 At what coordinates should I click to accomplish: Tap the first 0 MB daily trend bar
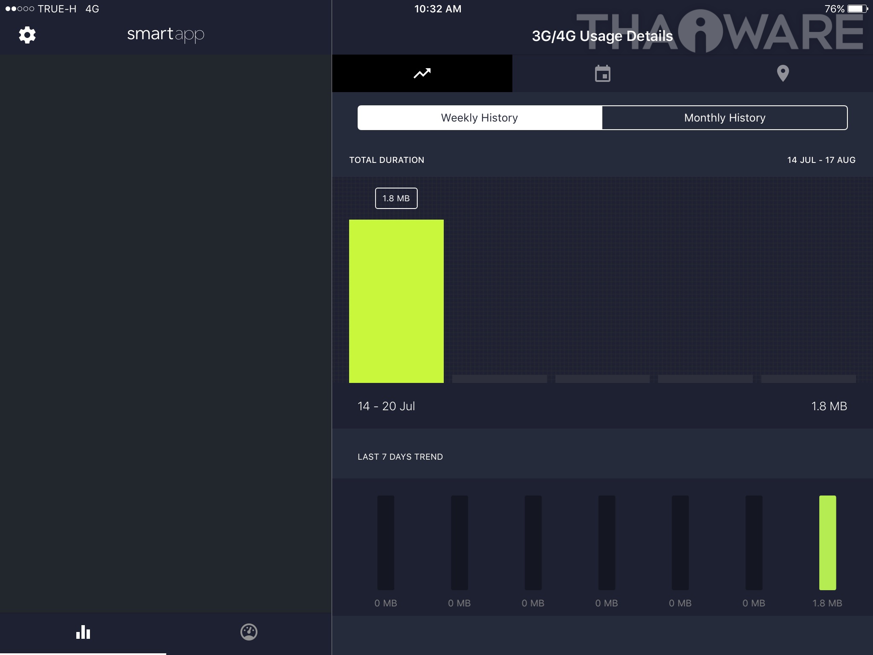point(386,542)
